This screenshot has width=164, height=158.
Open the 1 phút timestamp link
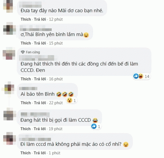tap(55, 153)
